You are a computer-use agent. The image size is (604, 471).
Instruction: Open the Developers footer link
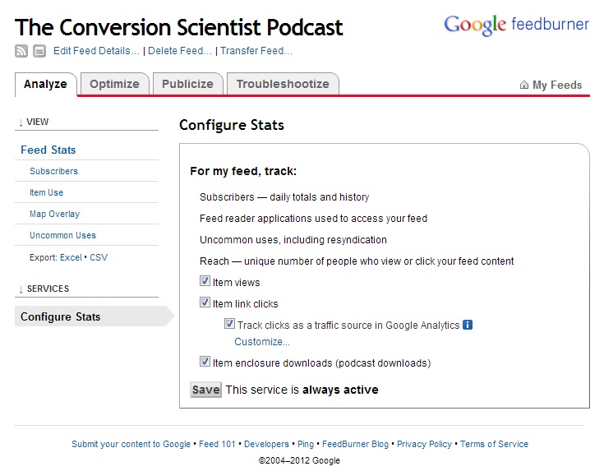(266, 444)
